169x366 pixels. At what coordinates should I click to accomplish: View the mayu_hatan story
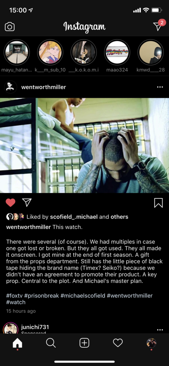pyautogui.click(x=16, y=52)
